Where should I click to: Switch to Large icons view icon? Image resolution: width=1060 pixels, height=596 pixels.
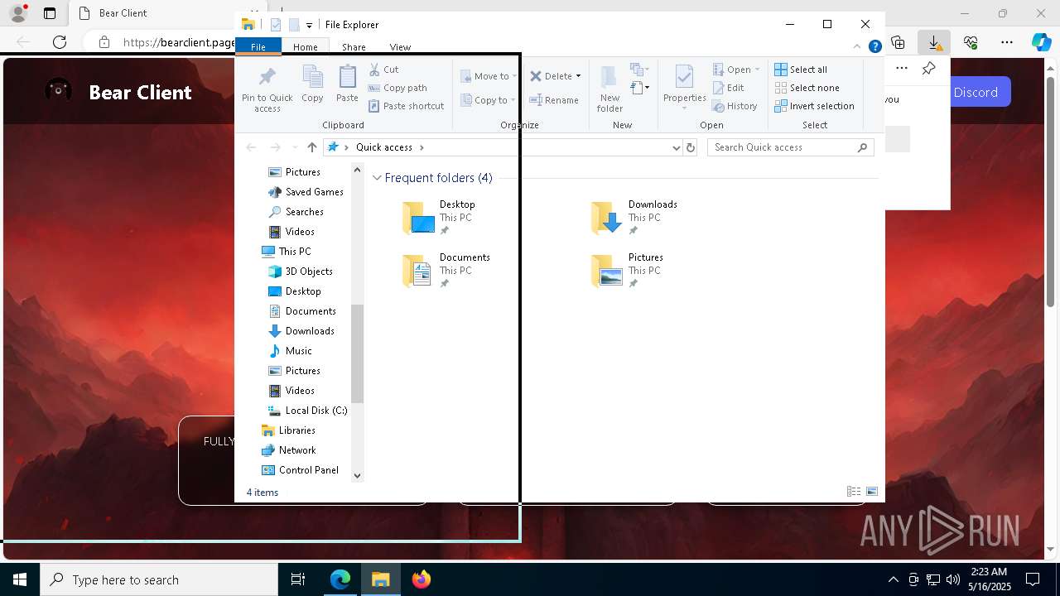point(872,492)
